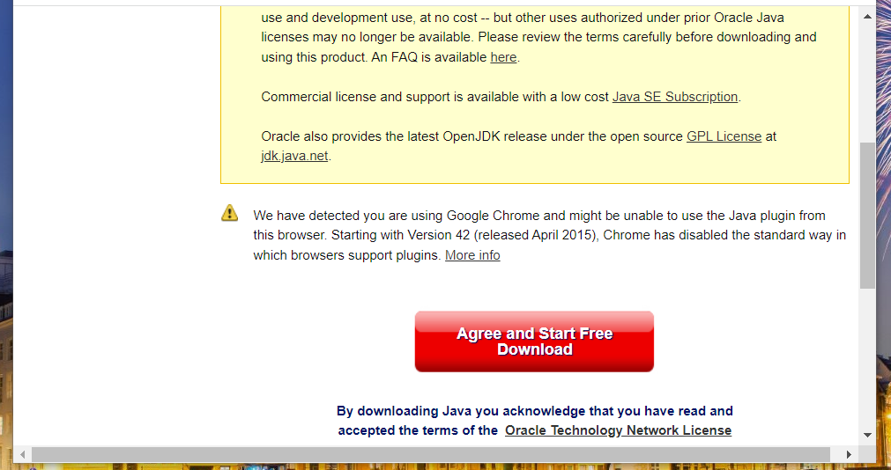Open the FAQ 'here' link
Screen dimensions: 891x470
503,57
